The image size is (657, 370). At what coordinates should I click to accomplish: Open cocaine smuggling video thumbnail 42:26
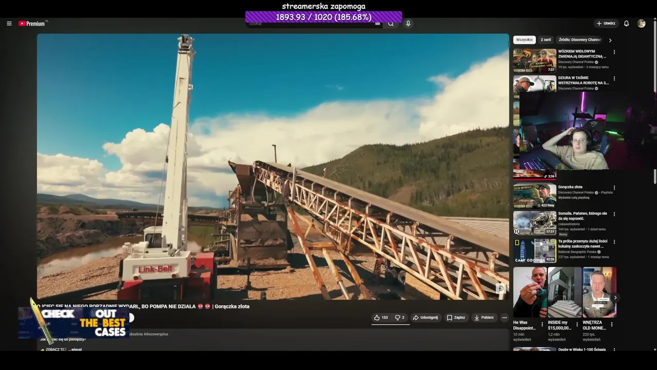(x=534, y=251)
